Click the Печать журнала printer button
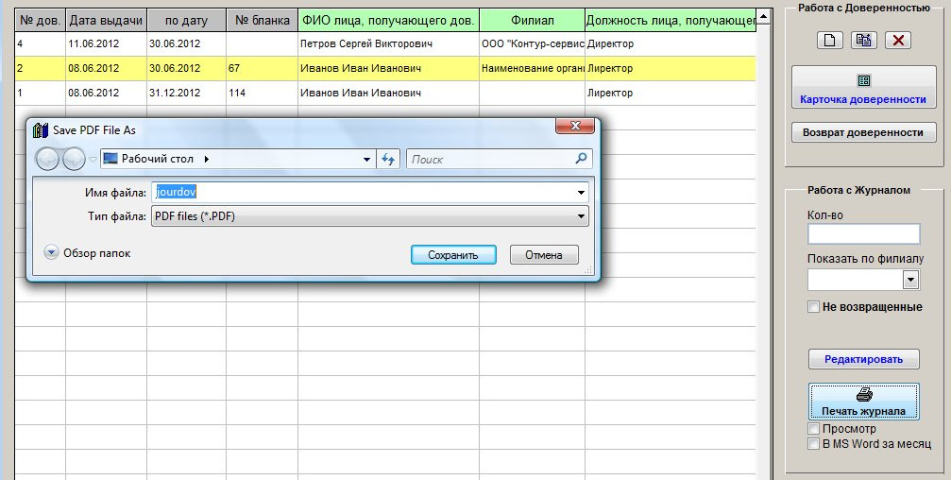This screenshot has width=951, height=480. click(863, 402)
